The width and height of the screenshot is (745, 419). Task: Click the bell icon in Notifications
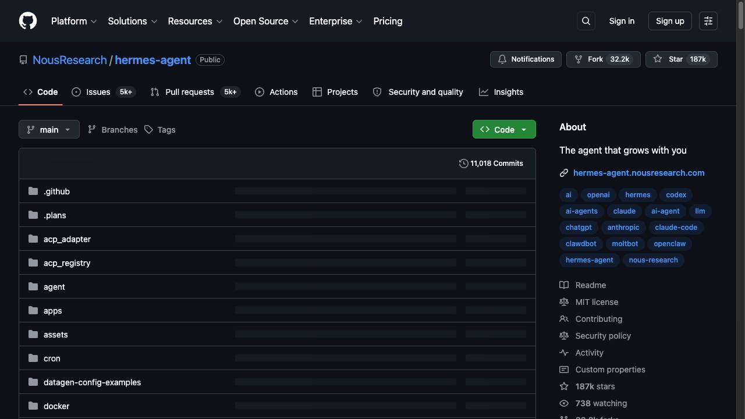(502, 59)
